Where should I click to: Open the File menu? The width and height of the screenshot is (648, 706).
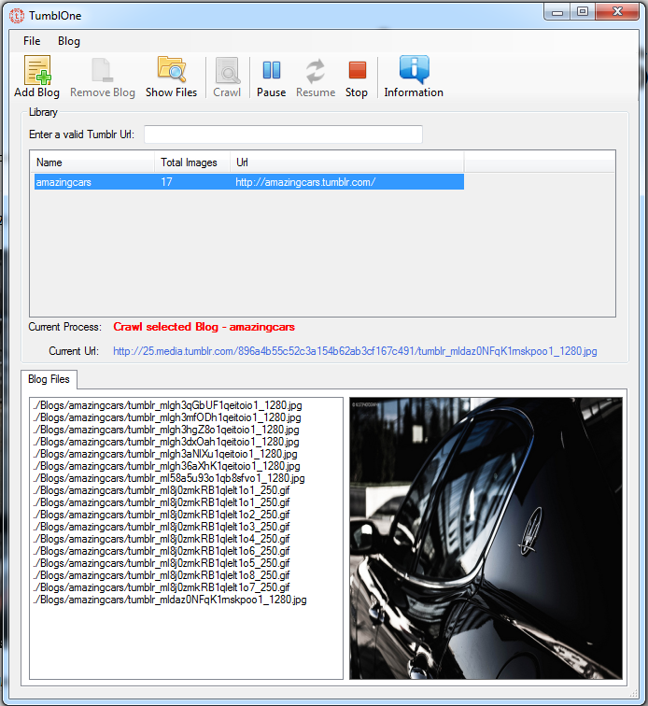32,41
